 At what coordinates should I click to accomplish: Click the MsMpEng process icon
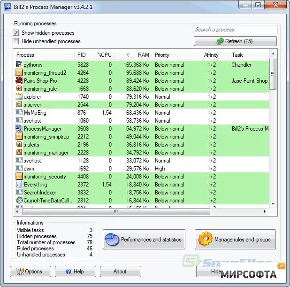(19, 112)
